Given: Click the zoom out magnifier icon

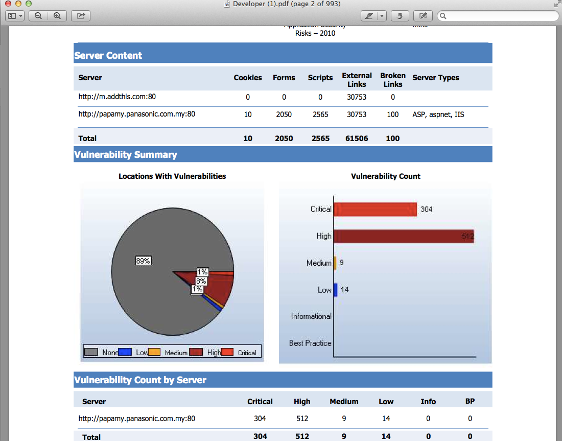Looking at the screenshot, I should [38, 16].
